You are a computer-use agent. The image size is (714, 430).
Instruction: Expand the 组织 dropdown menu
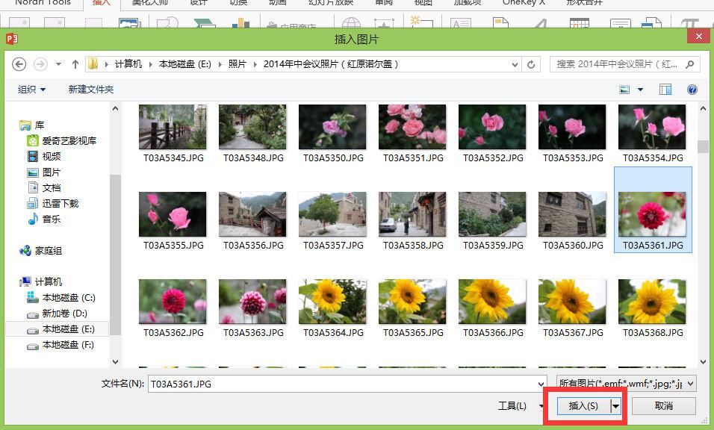[31, 90]
